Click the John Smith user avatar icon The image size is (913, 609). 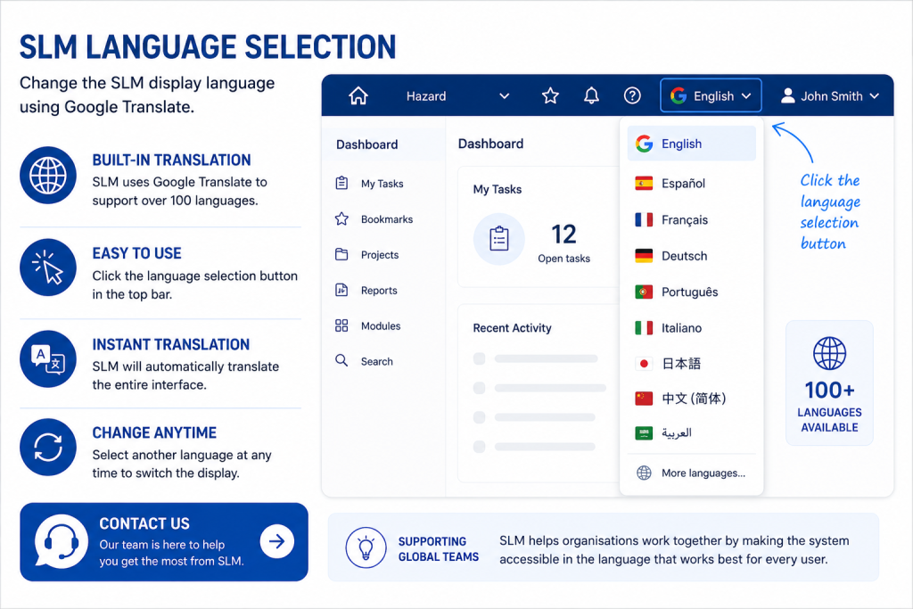[x=788, y=95]
